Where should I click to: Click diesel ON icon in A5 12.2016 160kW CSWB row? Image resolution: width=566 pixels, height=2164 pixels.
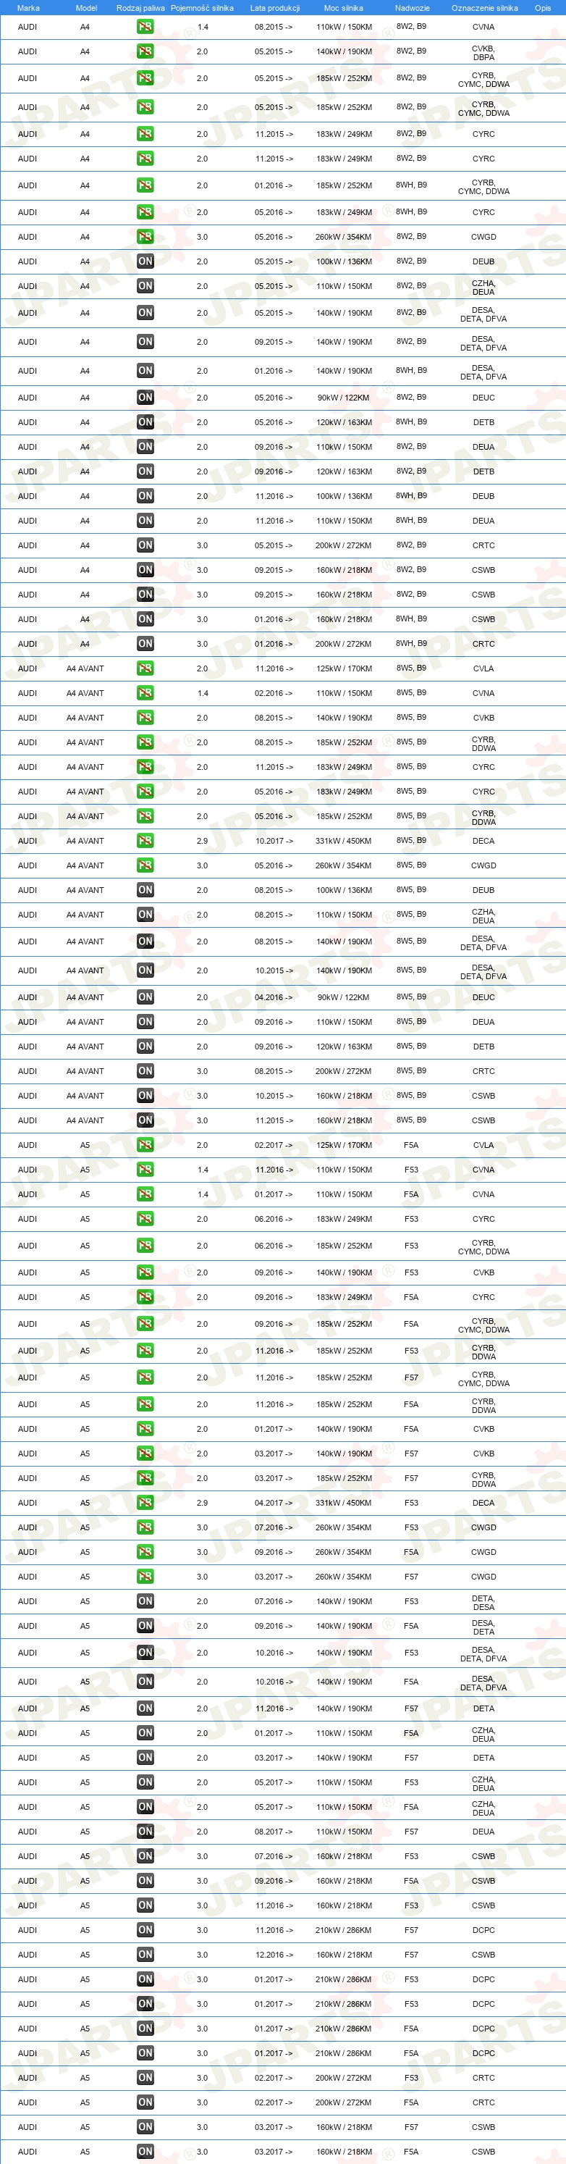pyautogui.click(x=145, y=1955)
